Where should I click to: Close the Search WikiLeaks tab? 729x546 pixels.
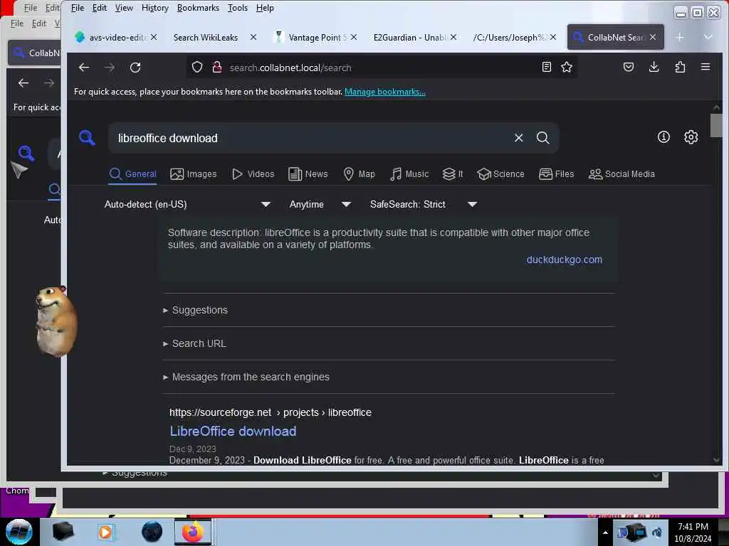tap(253, 37)
